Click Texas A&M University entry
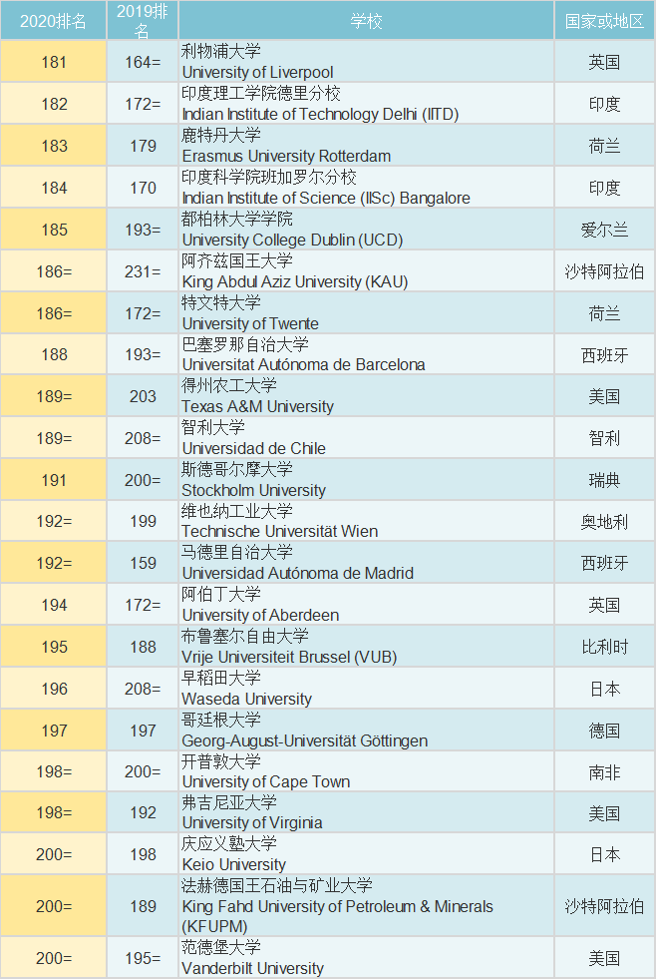Image resolution: width=656 pixels, height=979 pixels. tap(257, 406)
